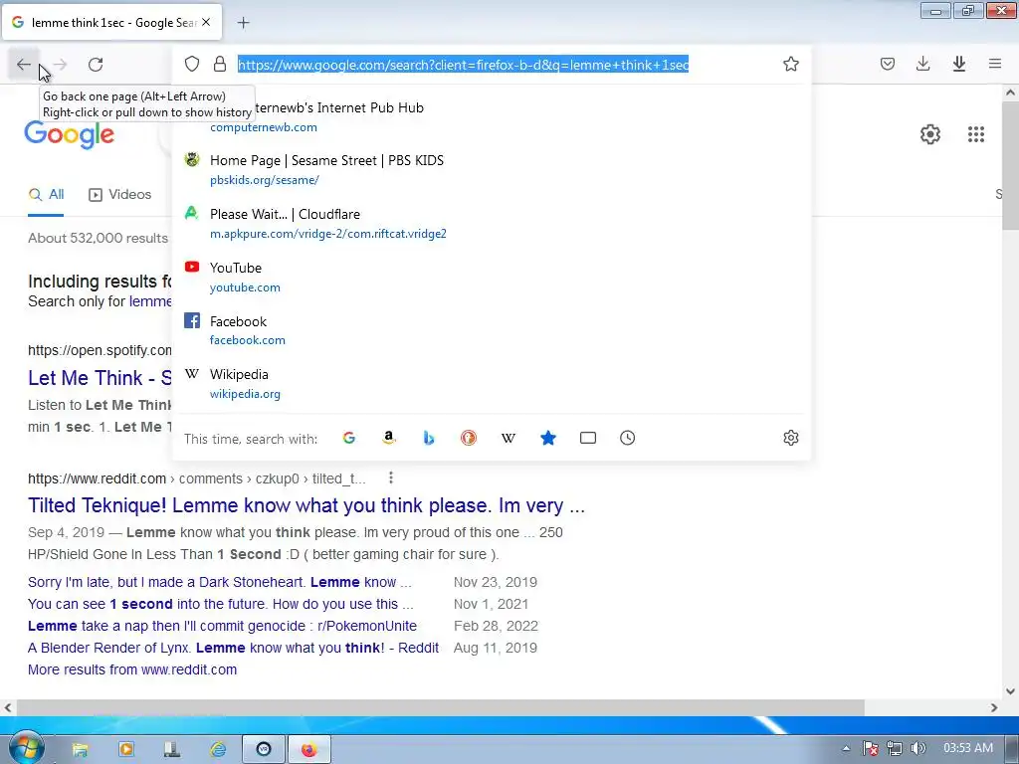Select Facebook suggestion
This screenshot has width=1019, height=764.
[x=492, y=330]
